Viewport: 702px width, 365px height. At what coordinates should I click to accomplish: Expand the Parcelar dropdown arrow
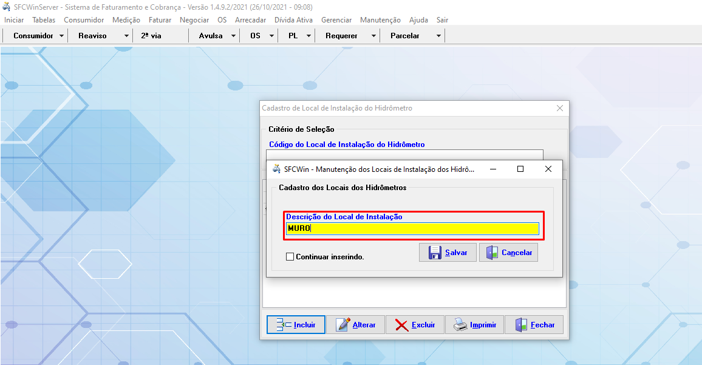438,36
